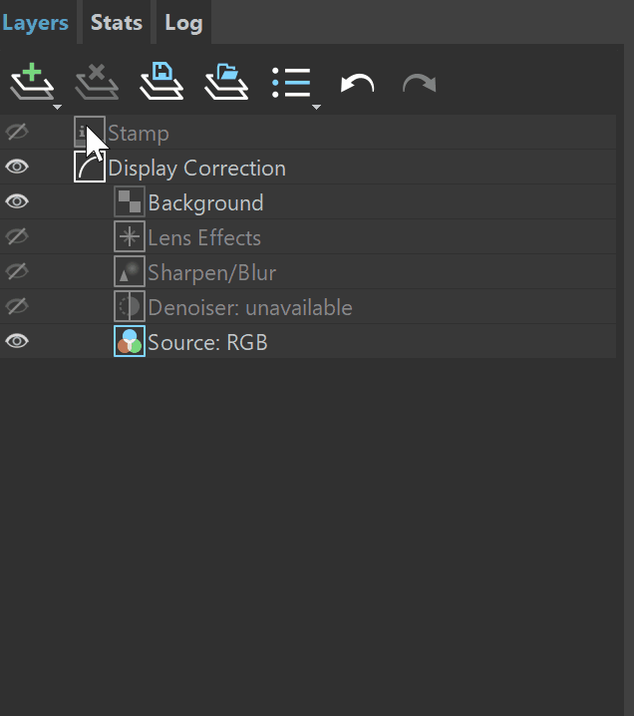The width and height of the screenshot is (634, 716).
Task: Click the Delete Layer icon
Action: pos(97,82)
